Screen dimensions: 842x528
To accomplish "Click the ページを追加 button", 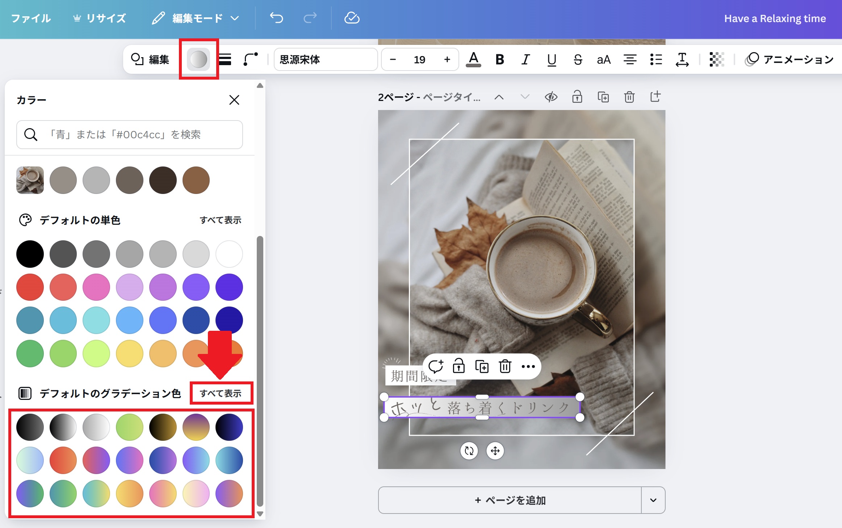I will pos(510,500).
